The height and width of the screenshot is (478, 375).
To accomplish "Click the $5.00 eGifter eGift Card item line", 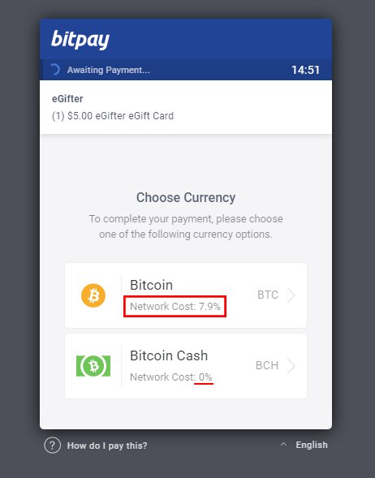I will pyautogui.click(x=113, y=116).
